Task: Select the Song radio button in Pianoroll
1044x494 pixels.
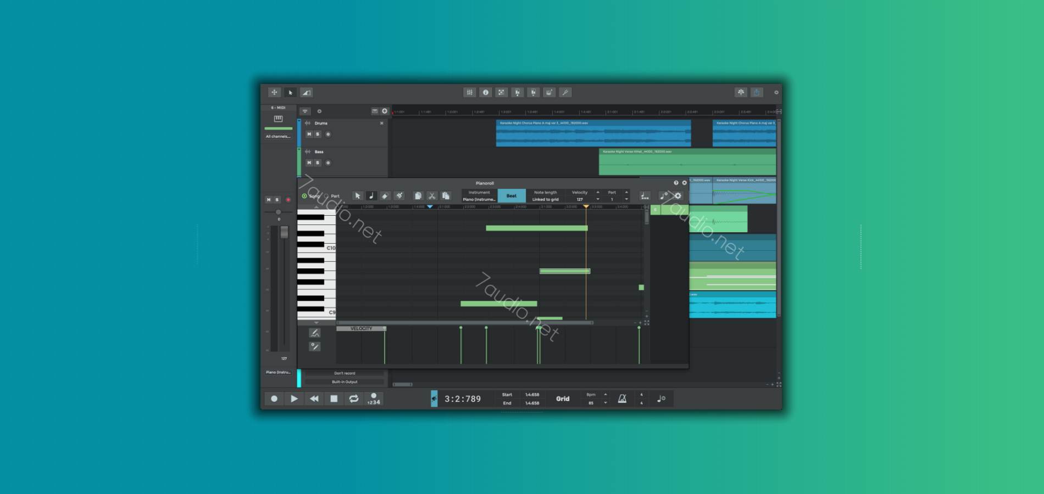Action: point(304,196)
